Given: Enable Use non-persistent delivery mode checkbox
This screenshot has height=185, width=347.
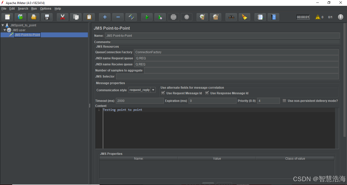Looking at the screenshot, I should pyautogui.click(x=285, y=101).
